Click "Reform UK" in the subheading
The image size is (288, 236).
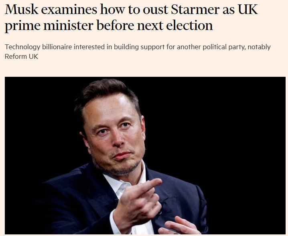[x=21, y=56]
